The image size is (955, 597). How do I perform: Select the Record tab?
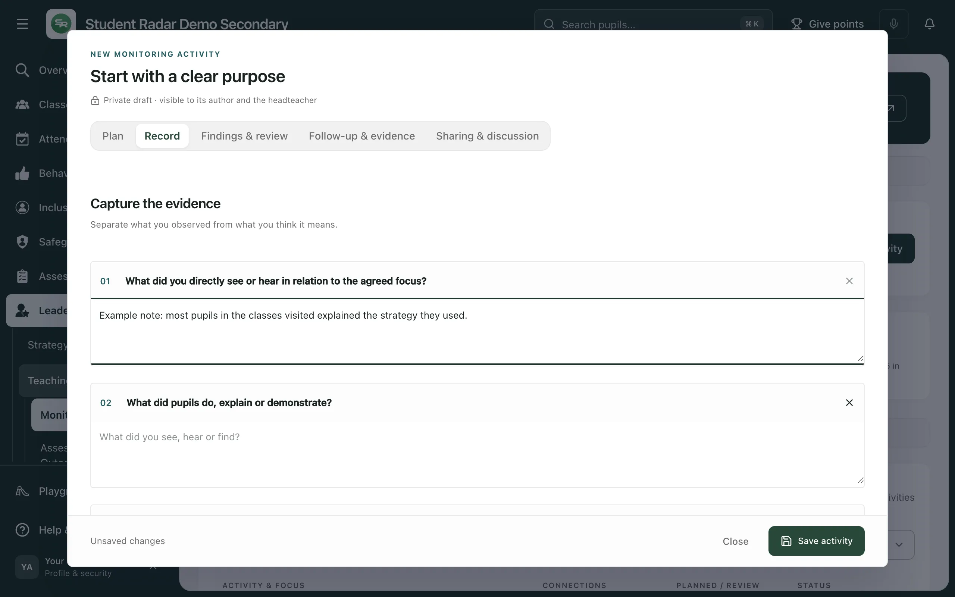[x=162, y=136]
